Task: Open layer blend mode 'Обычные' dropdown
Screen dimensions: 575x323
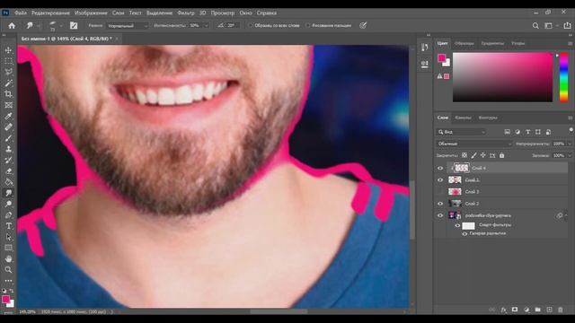Action: tap(473, 144)
